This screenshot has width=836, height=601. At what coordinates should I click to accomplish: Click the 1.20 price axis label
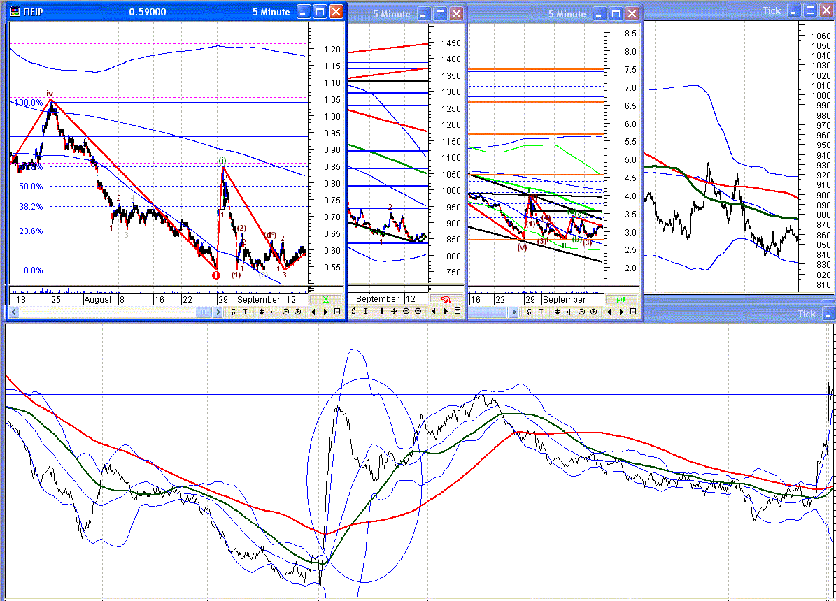(332, 50)
